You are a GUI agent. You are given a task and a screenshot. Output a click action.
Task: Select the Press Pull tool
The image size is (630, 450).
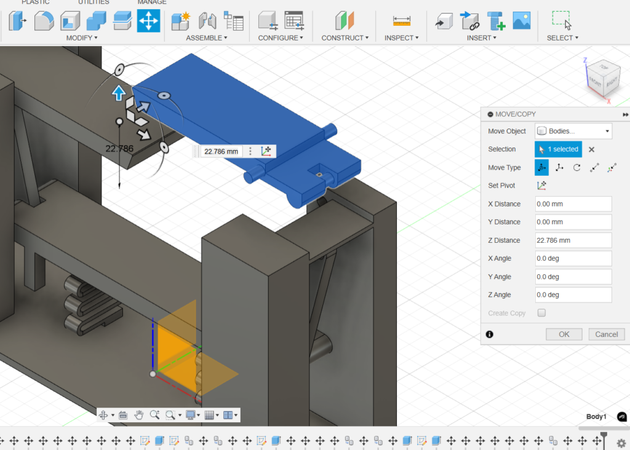(17, 21)
